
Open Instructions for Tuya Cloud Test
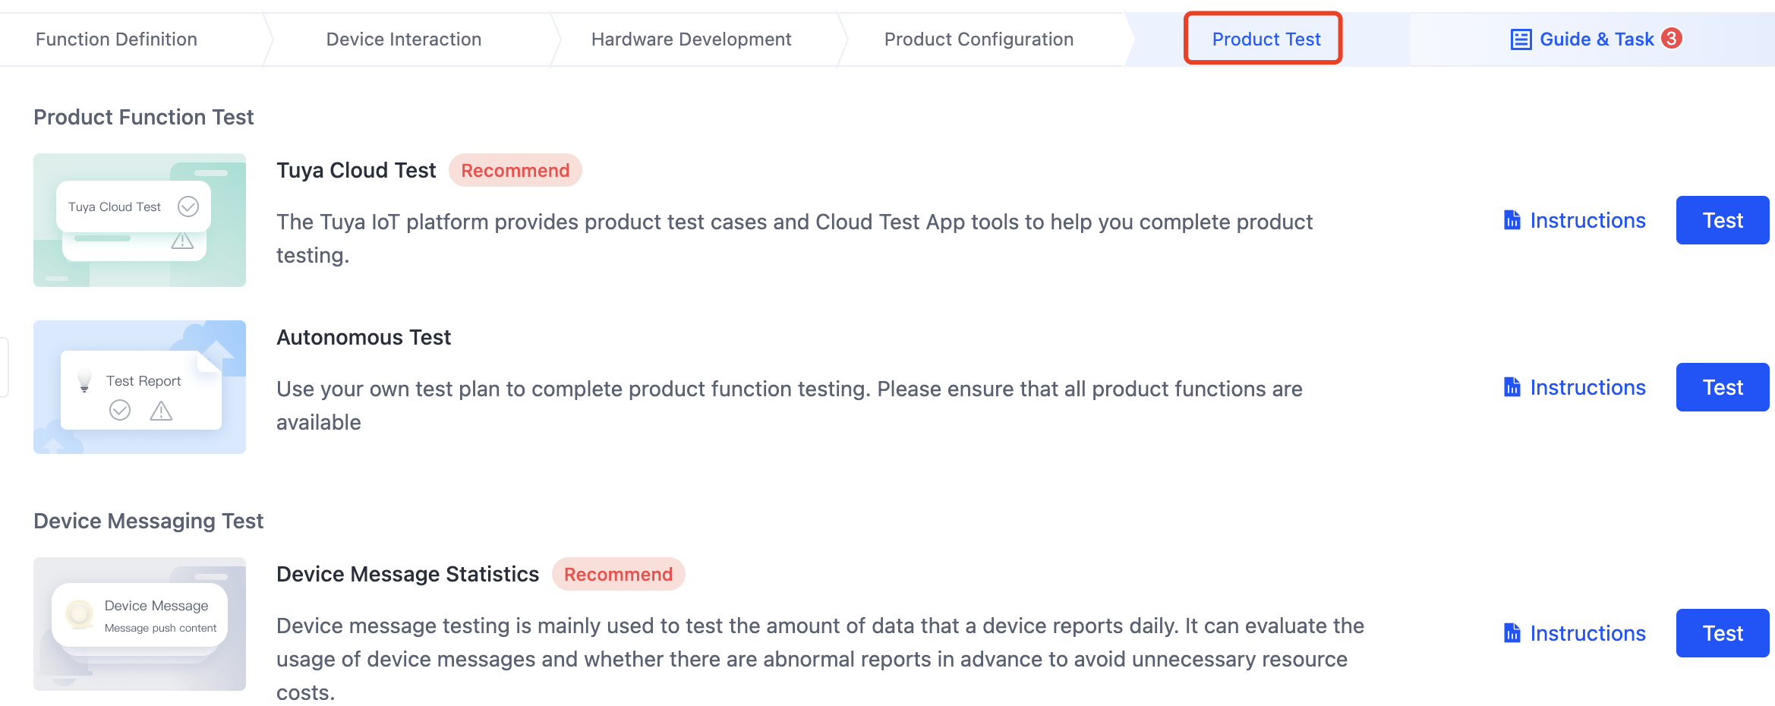tap(1587, 221)
